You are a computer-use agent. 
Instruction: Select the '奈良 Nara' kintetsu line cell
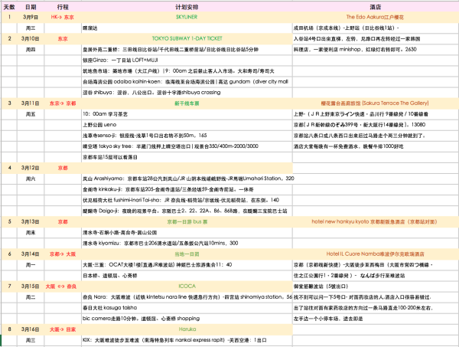point(187,297)
